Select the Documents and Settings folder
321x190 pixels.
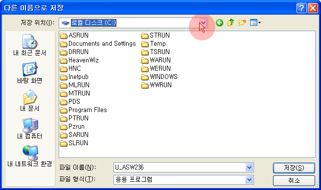coord(98,44)
